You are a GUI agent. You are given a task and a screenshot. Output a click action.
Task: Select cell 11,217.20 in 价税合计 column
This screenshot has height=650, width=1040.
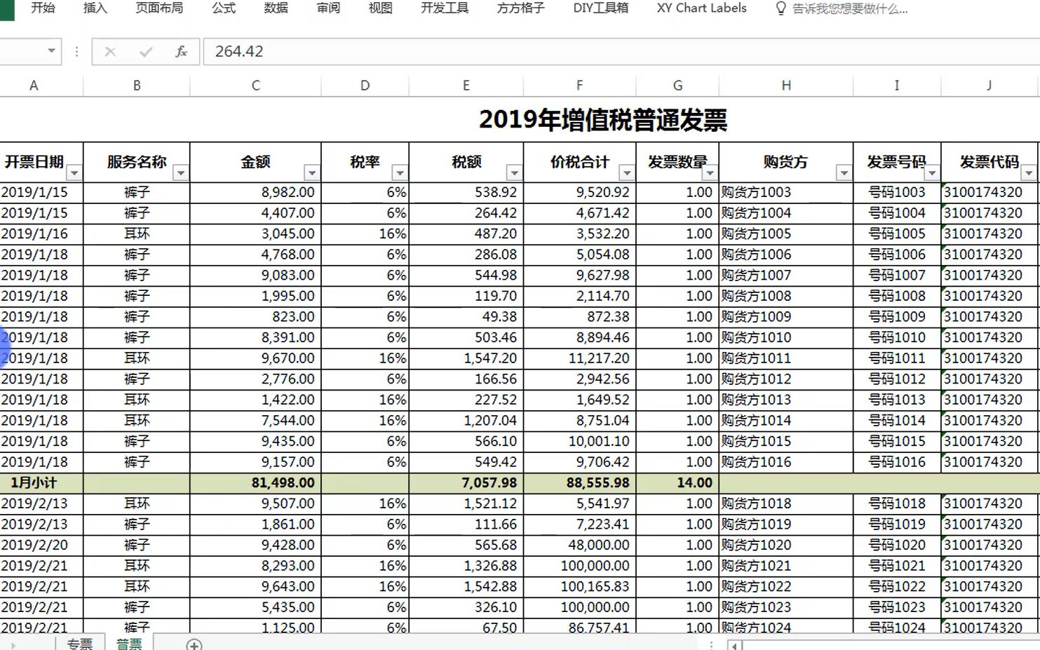[579, 358]
